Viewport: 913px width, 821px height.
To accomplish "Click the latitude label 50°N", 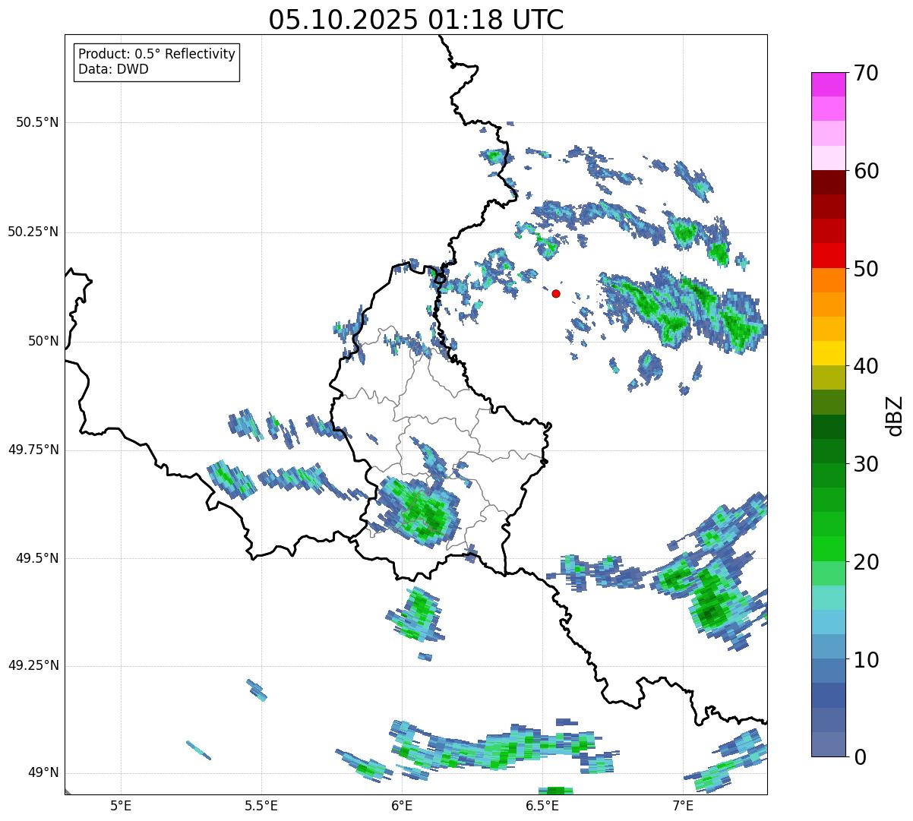I will [x=43, y=341].
